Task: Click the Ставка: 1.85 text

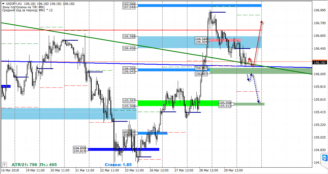Action: [x=118, y=164]
